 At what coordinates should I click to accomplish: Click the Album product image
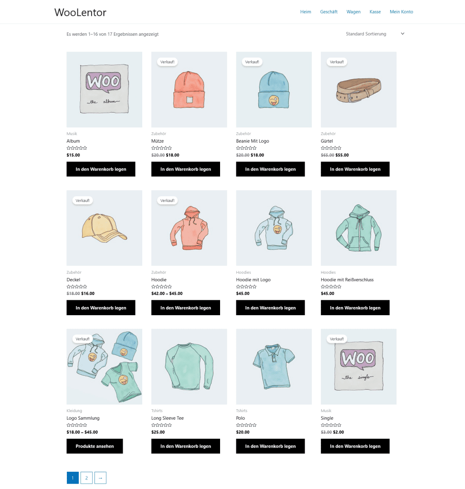point(104,89)
